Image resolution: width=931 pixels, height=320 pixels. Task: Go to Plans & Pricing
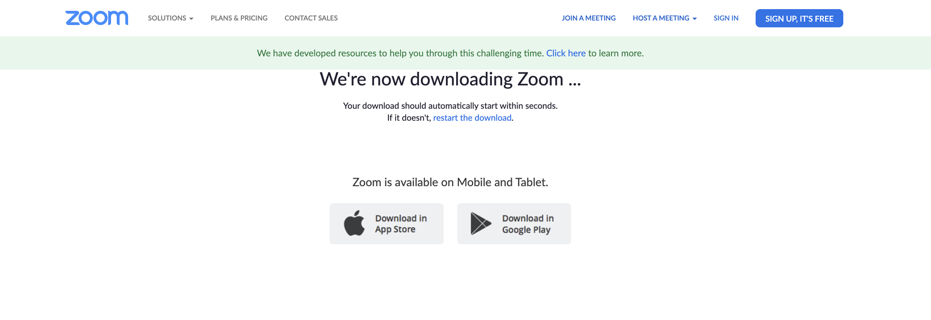click(x=239, y=18)
